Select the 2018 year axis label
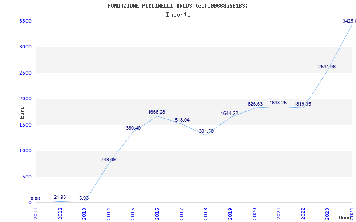The image size is (356, 222). pyautogui.click(x=206, y=213)
